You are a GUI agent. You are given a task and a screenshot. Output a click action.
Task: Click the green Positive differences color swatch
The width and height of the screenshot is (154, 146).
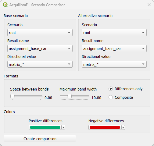(45, 127)
